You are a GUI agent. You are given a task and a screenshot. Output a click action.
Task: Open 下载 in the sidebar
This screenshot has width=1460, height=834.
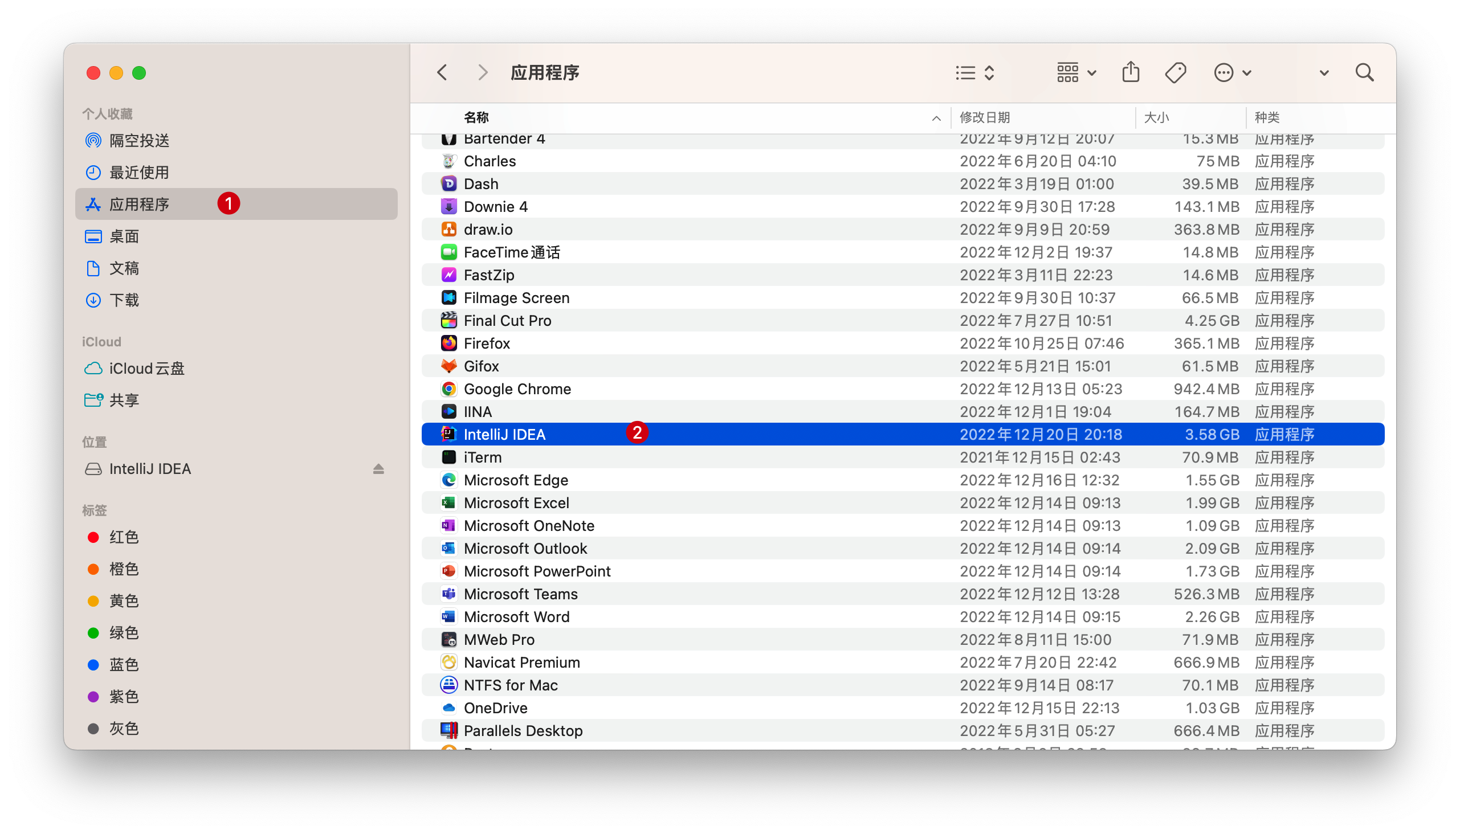236,300
